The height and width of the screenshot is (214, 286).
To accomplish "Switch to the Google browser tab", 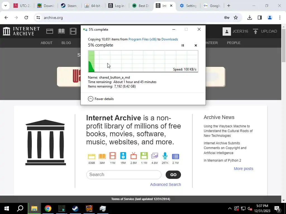I will click(212, 6).
